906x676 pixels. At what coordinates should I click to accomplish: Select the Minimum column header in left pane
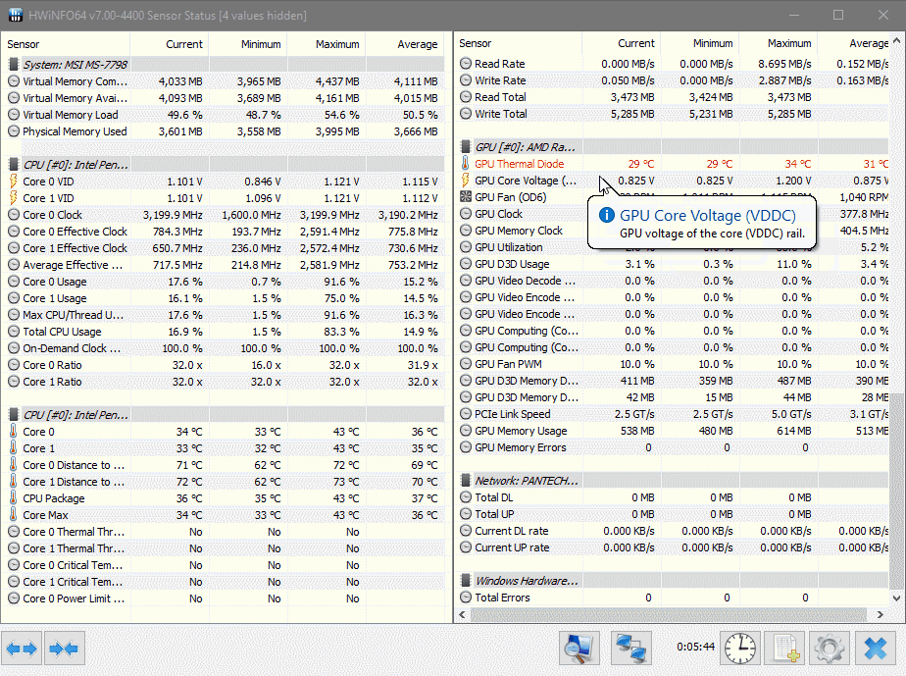click(x=247, y=44)
